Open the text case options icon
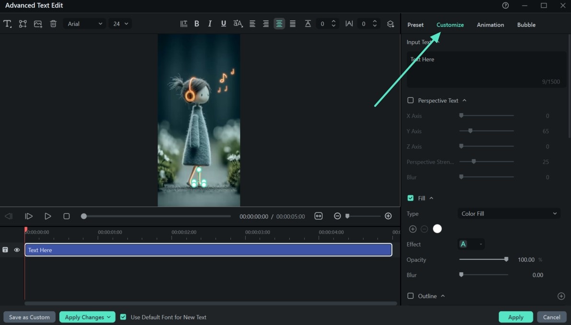The width and height of the screenshot is (571, 325). click(x=238, y=23)
